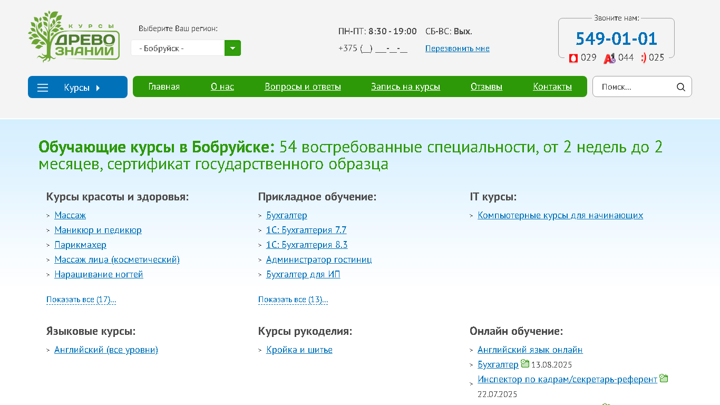
Task: Click calendar icon beside online Бухгалтер course
Action: [525, 363]
